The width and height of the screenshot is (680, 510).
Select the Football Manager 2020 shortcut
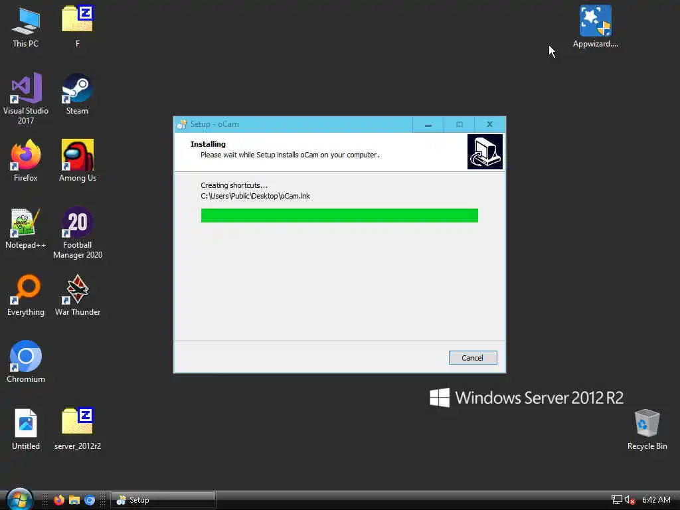point(78,233)
